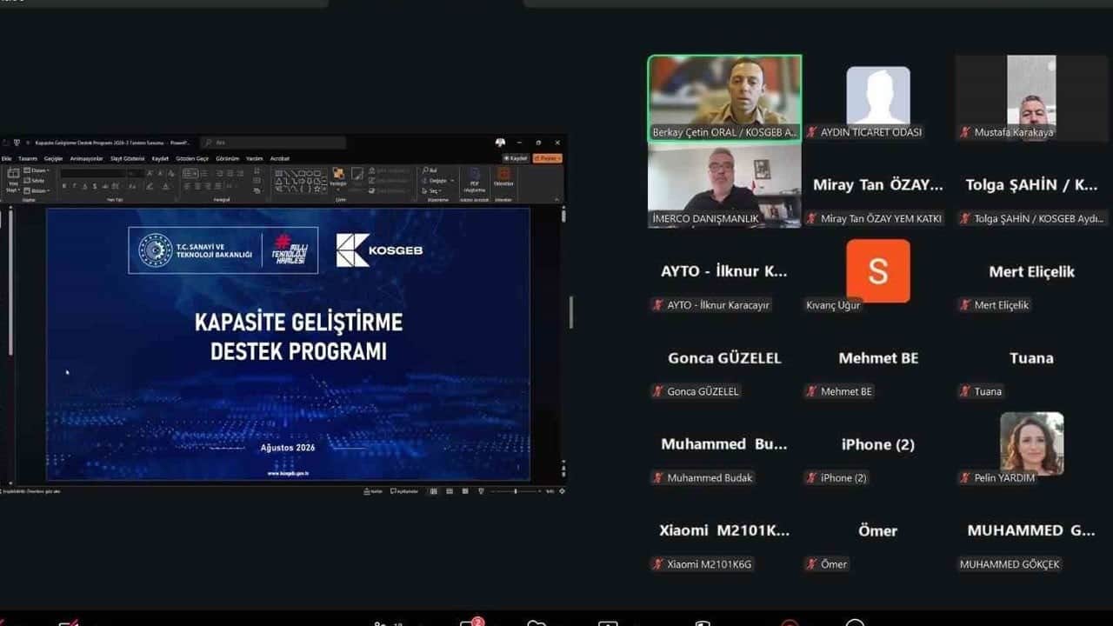Click muted mic icon beside iPhone (2) label

point(812,477)
